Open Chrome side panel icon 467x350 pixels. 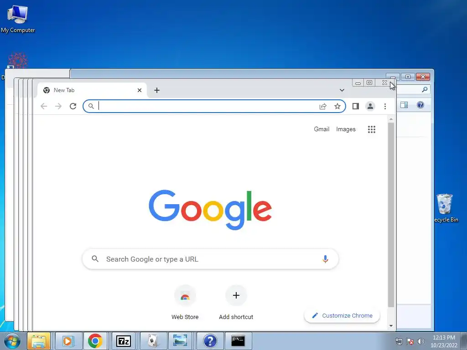pyautogui.click(x=356, y=106)
